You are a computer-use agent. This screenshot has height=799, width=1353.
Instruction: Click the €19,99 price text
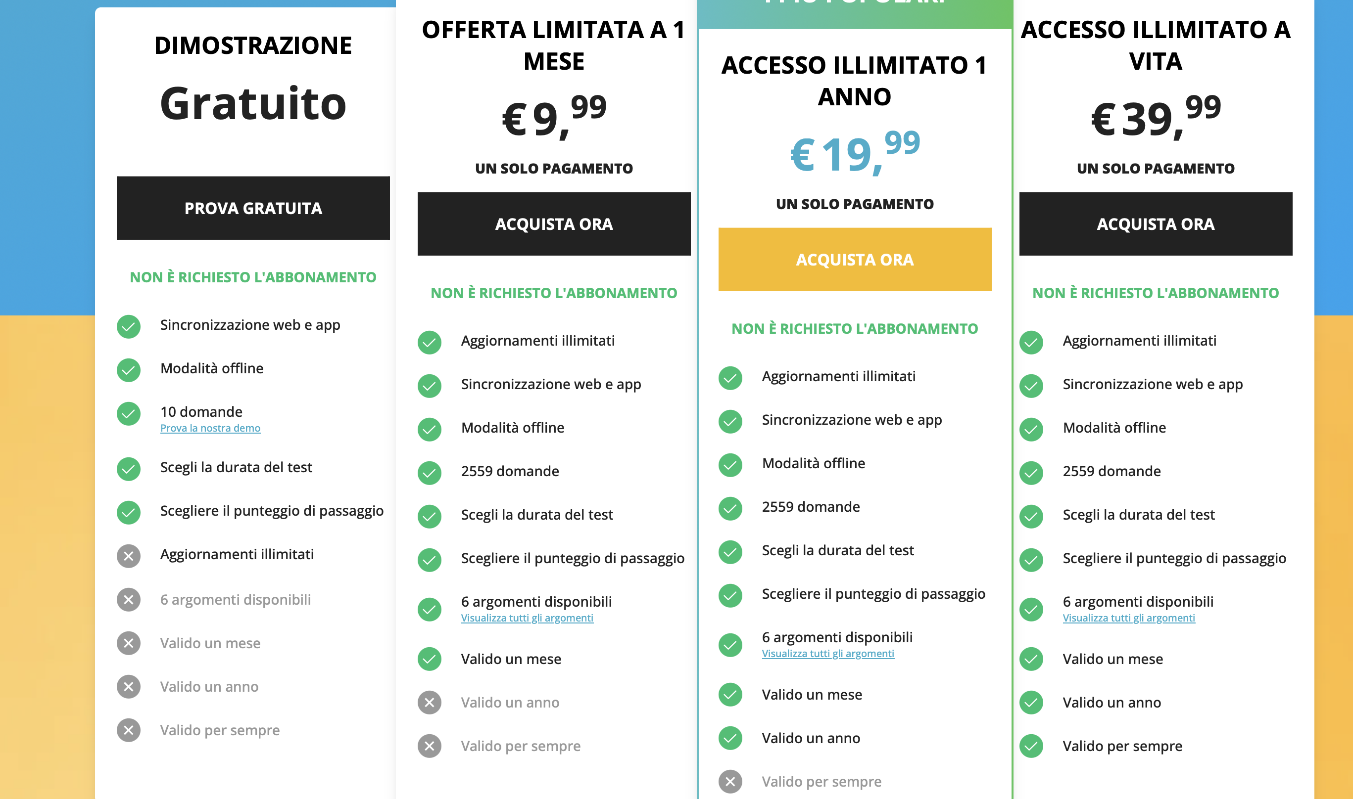point(855,153)
